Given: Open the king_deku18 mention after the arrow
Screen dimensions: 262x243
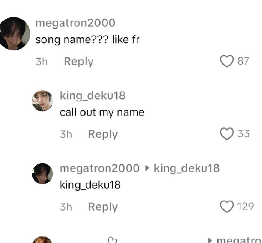Looking at the screenshot, I should point(186,168).
